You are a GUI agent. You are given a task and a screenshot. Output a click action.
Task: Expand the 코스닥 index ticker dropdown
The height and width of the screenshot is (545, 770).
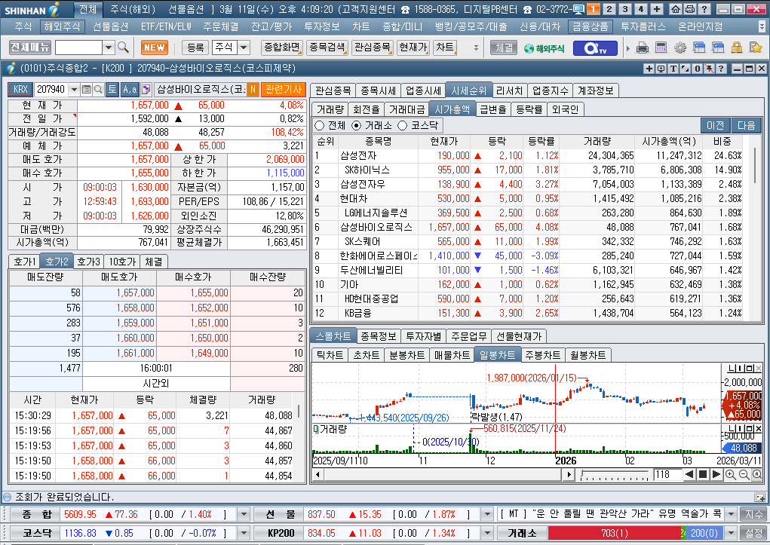(243, 533)
